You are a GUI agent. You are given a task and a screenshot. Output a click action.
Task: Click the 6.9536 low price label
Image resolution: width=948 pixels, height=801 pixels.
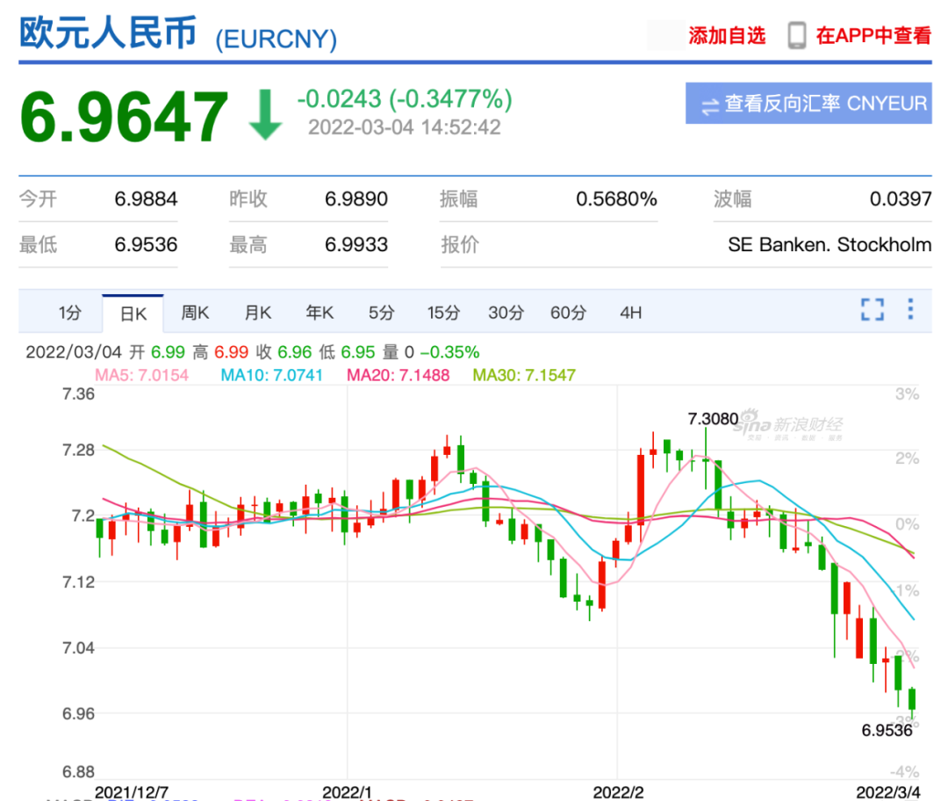[x=887, y=730]
